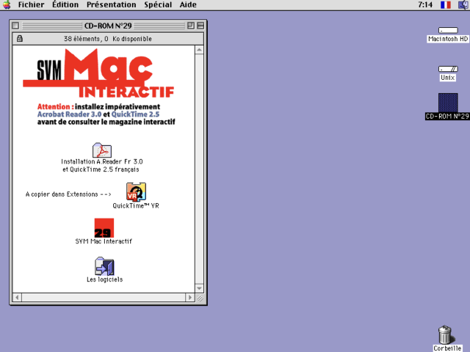
Task: Select the Installation A.Reader Fr 3.0 installer icon
Action: (x=102, y=150)
